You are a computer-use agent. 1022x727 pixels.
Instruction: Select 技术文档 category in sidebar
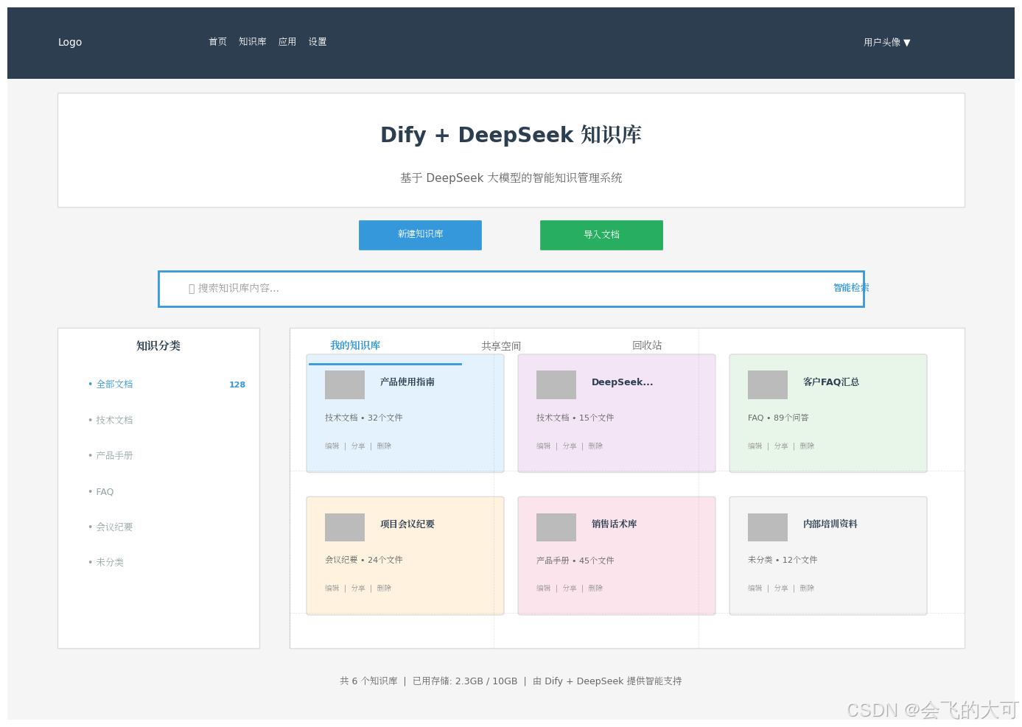(x=114, y=420)
